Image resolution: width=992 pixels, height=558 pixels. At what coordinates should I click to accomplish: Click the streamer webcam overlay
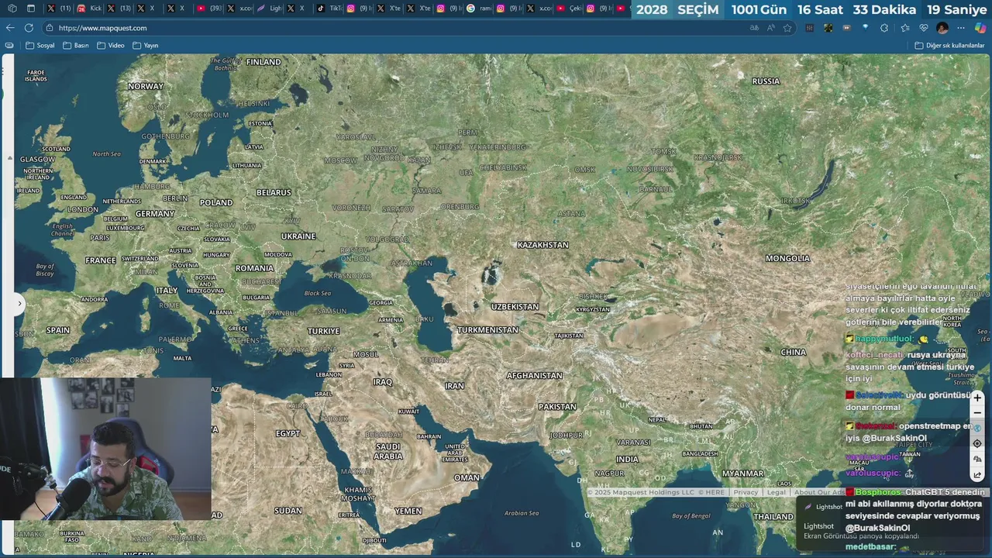point(105,449)
